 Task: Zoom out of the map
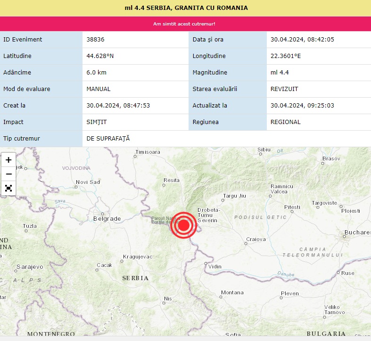click(8, 174)
